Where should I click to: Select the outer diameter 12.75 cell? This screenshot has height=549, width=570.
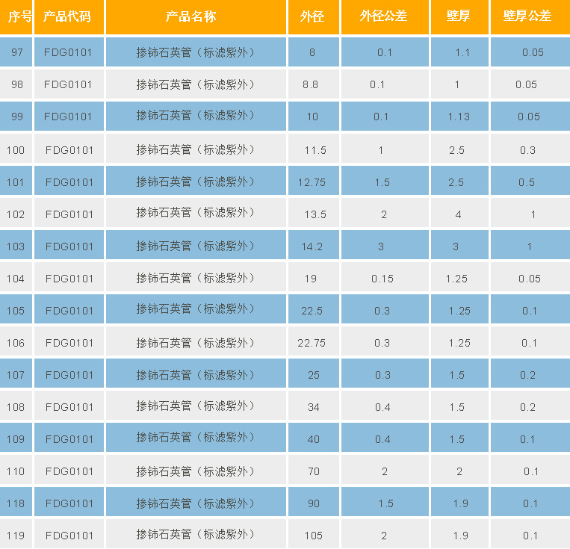click(x=312, y=182)
